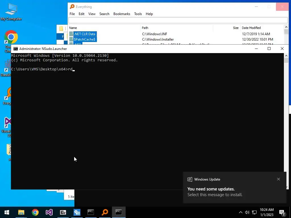Open File Explorer from the taskbar
The width and height of the screenshot is (291, 218).
(x=21, y=212)
